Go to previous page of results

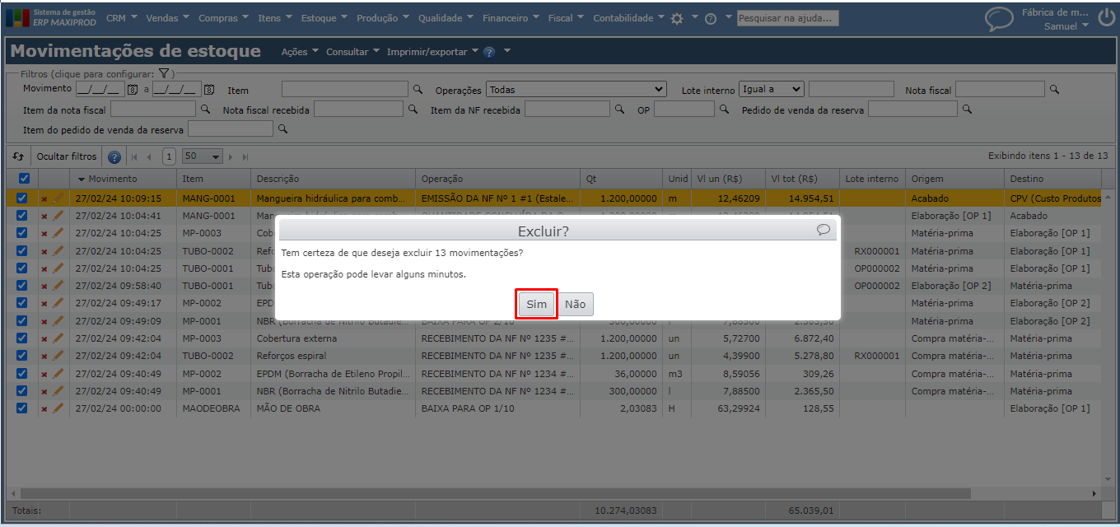coord(149,156)
